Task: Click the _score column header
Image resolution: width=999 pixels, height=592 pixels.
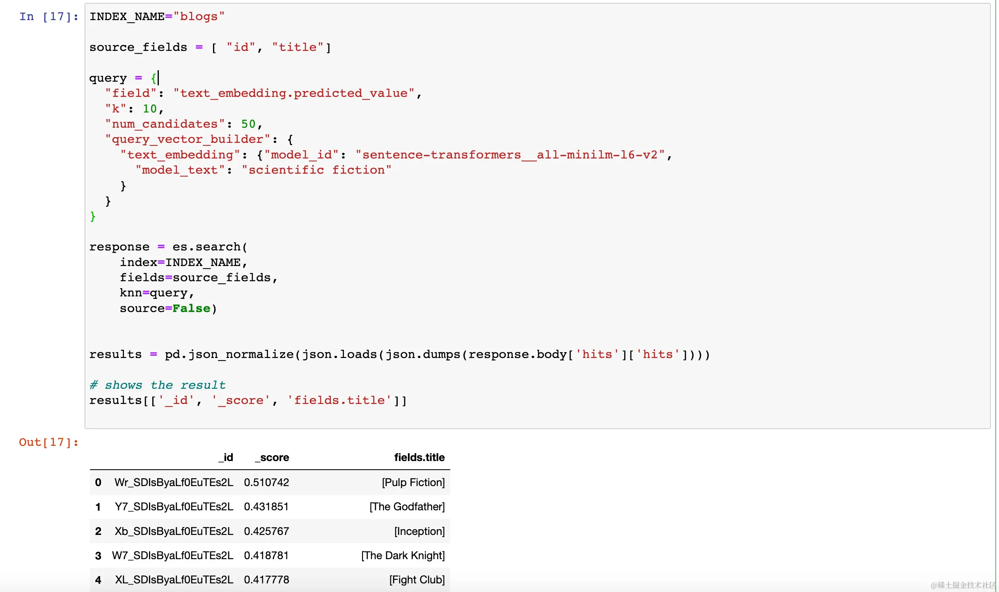Action: point(272,457)
